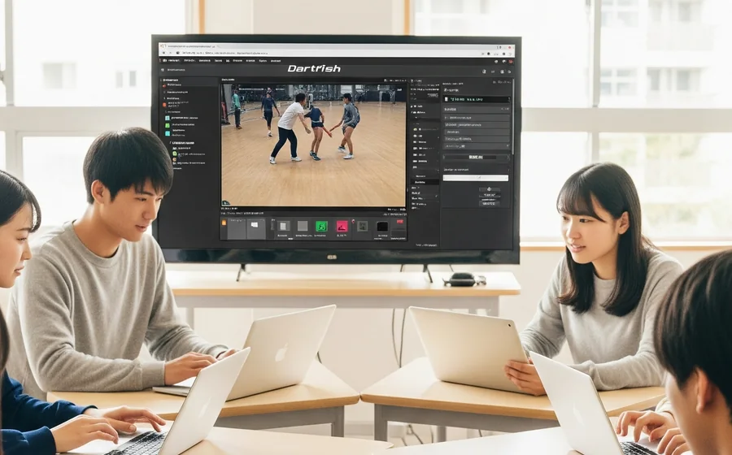
Task: Click the wide labeled button in the right panel
Action: [476, 158]
